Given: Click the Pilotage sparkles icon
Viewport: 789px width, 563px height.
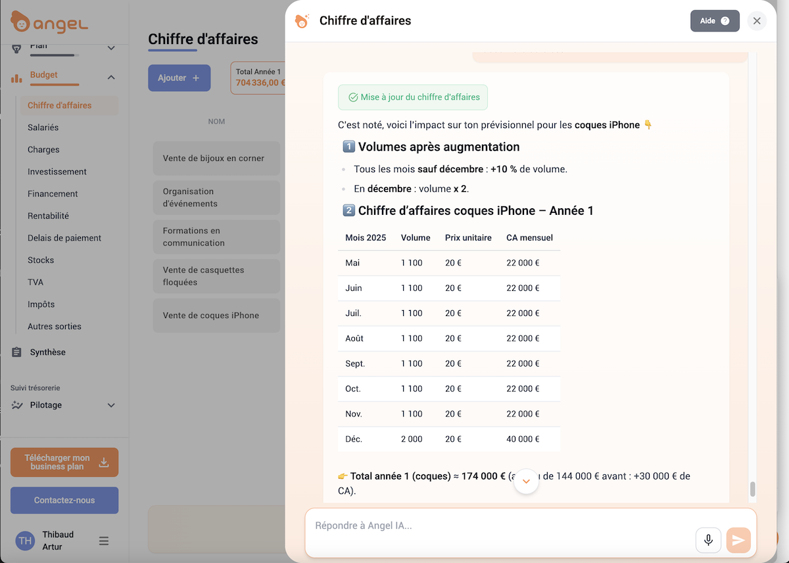Looking at the screenshot, I should pyautogui.click(x=16, y=405).
